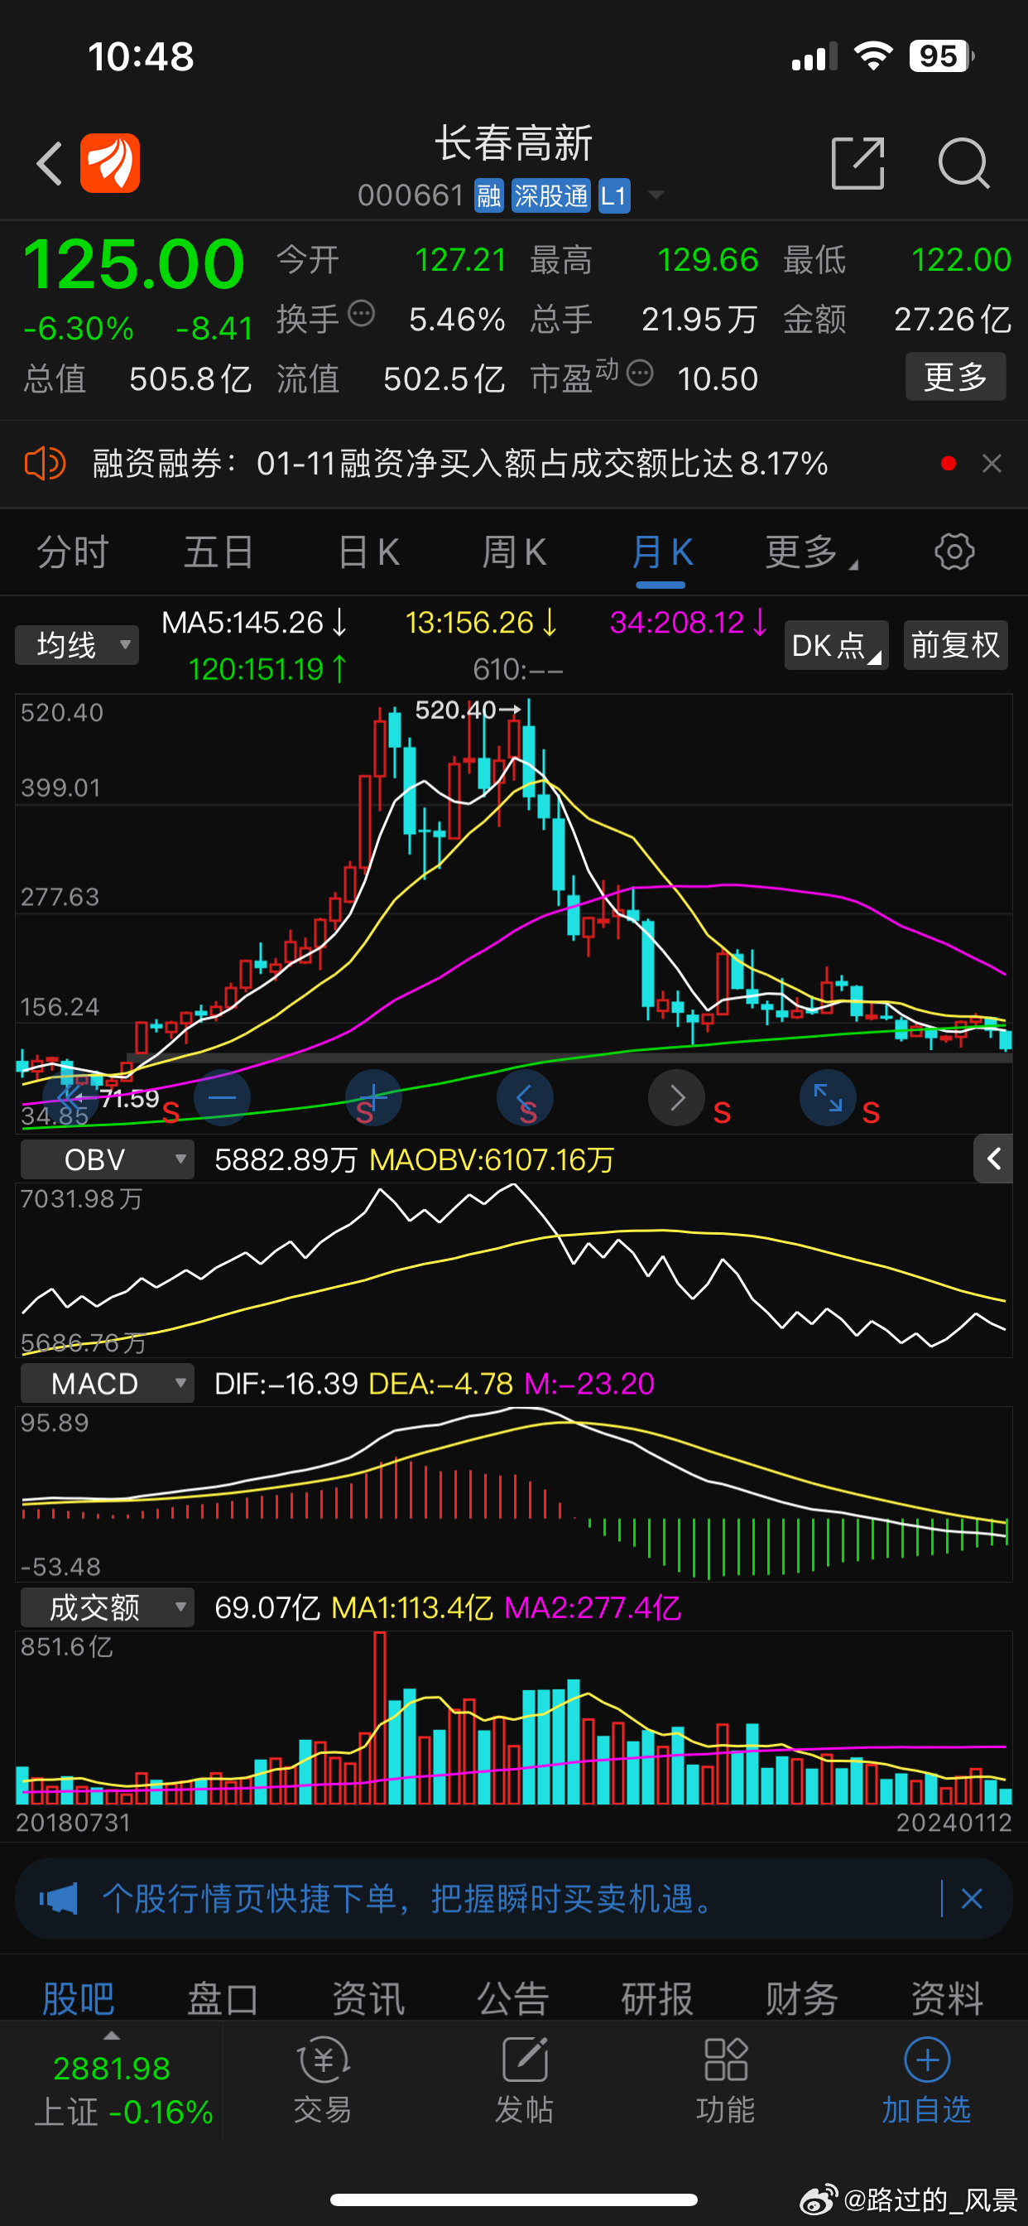Open the share/export icon
This screenshot has width=1028, height=2226.
click(x=857, y=162)
